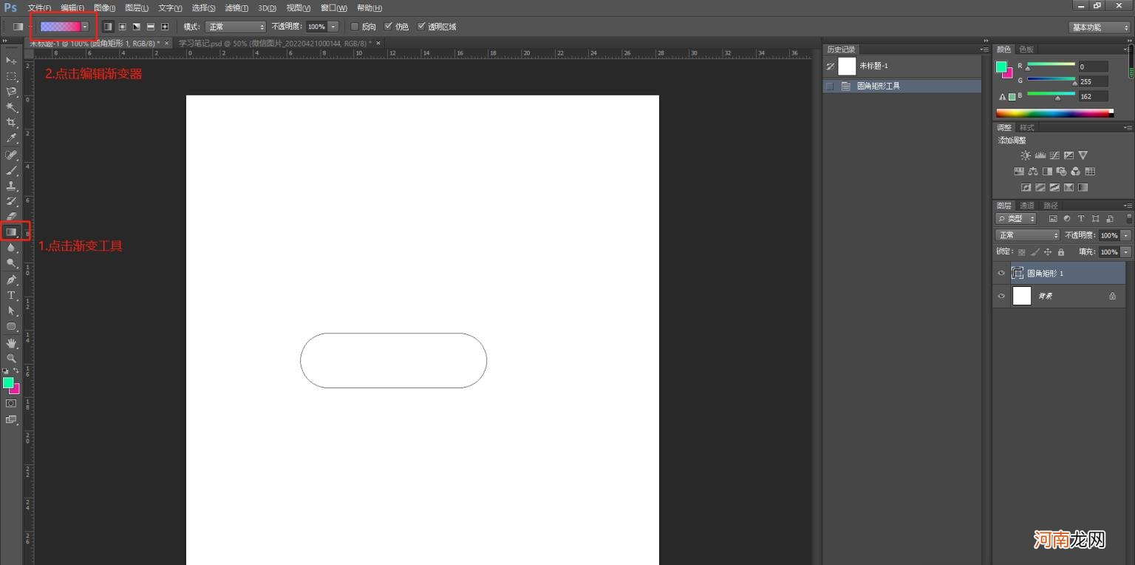Add a Brightness/Contrast adjustment
Viewport: 1135px width, 565px height.
pyautogui.click(x=1026, y=155)
